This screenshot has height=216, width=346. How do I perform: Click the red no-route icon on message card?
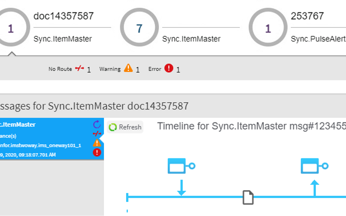pyautogui.click(x=97, y=134)
